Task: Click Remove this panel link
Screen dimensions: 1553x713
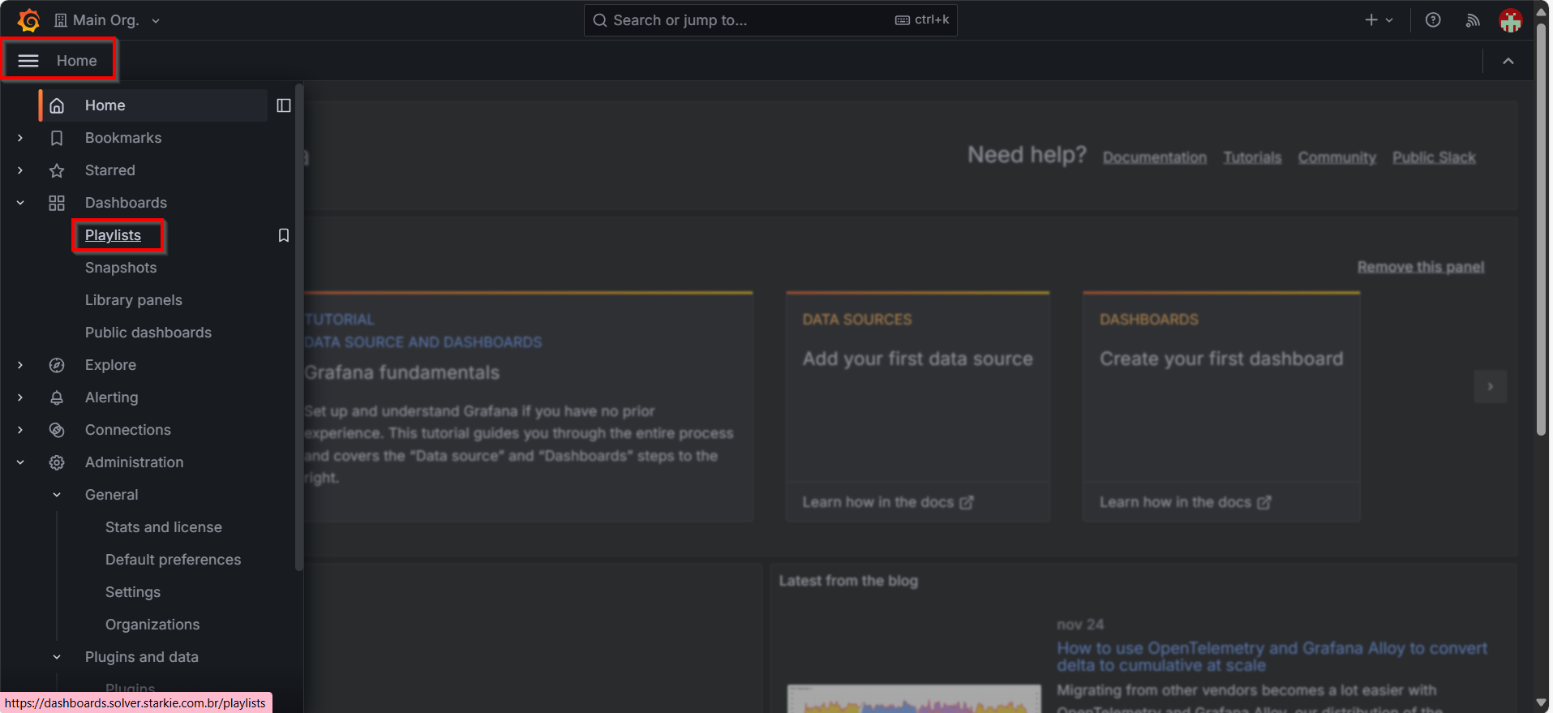Action: (1421, 267)
